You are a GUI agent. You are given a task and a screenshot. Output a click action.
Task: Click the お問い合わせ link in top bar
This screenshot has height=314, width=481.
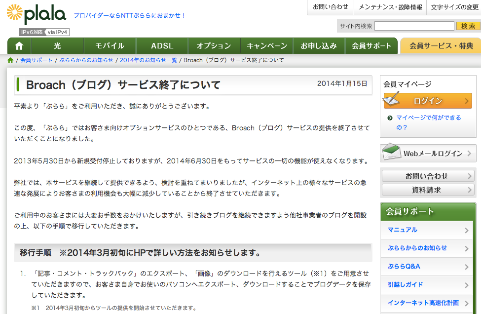[x=331, y=7]
